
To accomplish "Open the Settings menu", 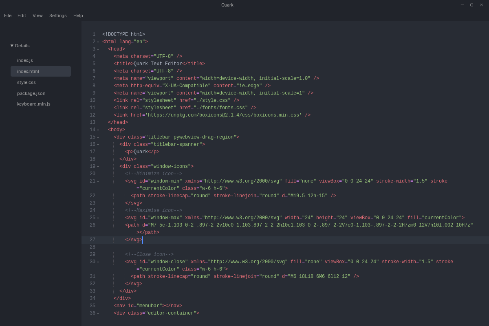I will click(58, 15).
